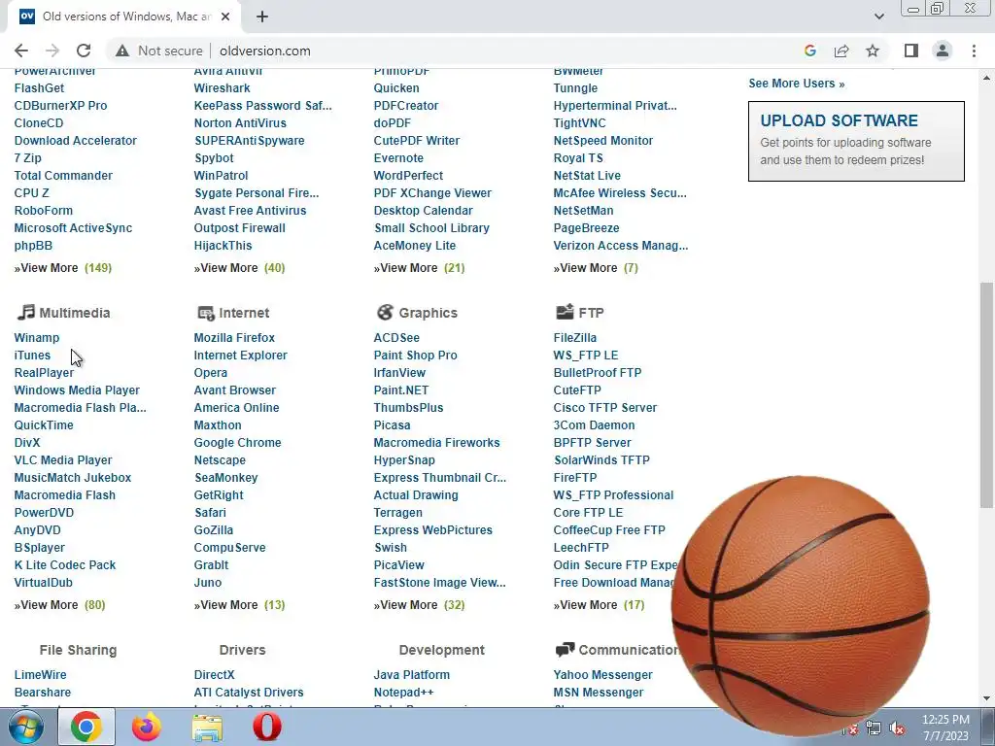This screenshot has height=746, width=995.
Task: Expand the tab search chevron
Action: 878,17
